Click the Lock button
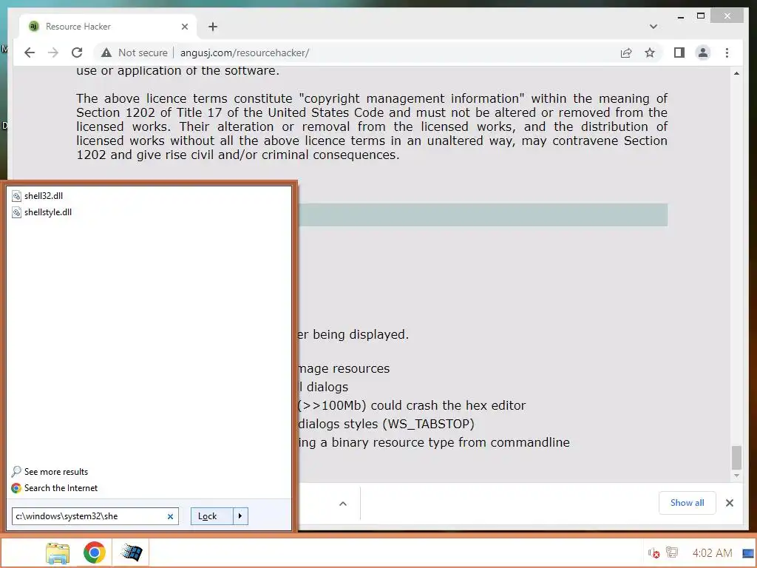Screen dimensions: 757x568 (212, 515)
